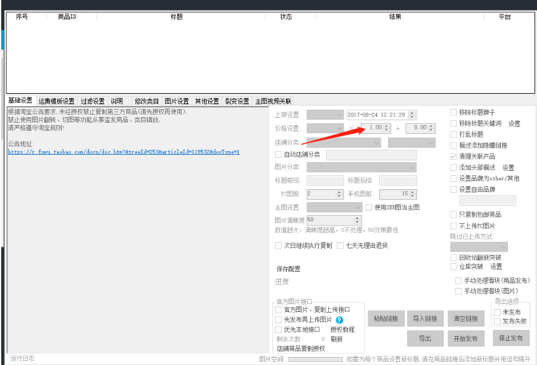
Task: Click 保存配置 to save settings
Action: (x=289, y=269)
